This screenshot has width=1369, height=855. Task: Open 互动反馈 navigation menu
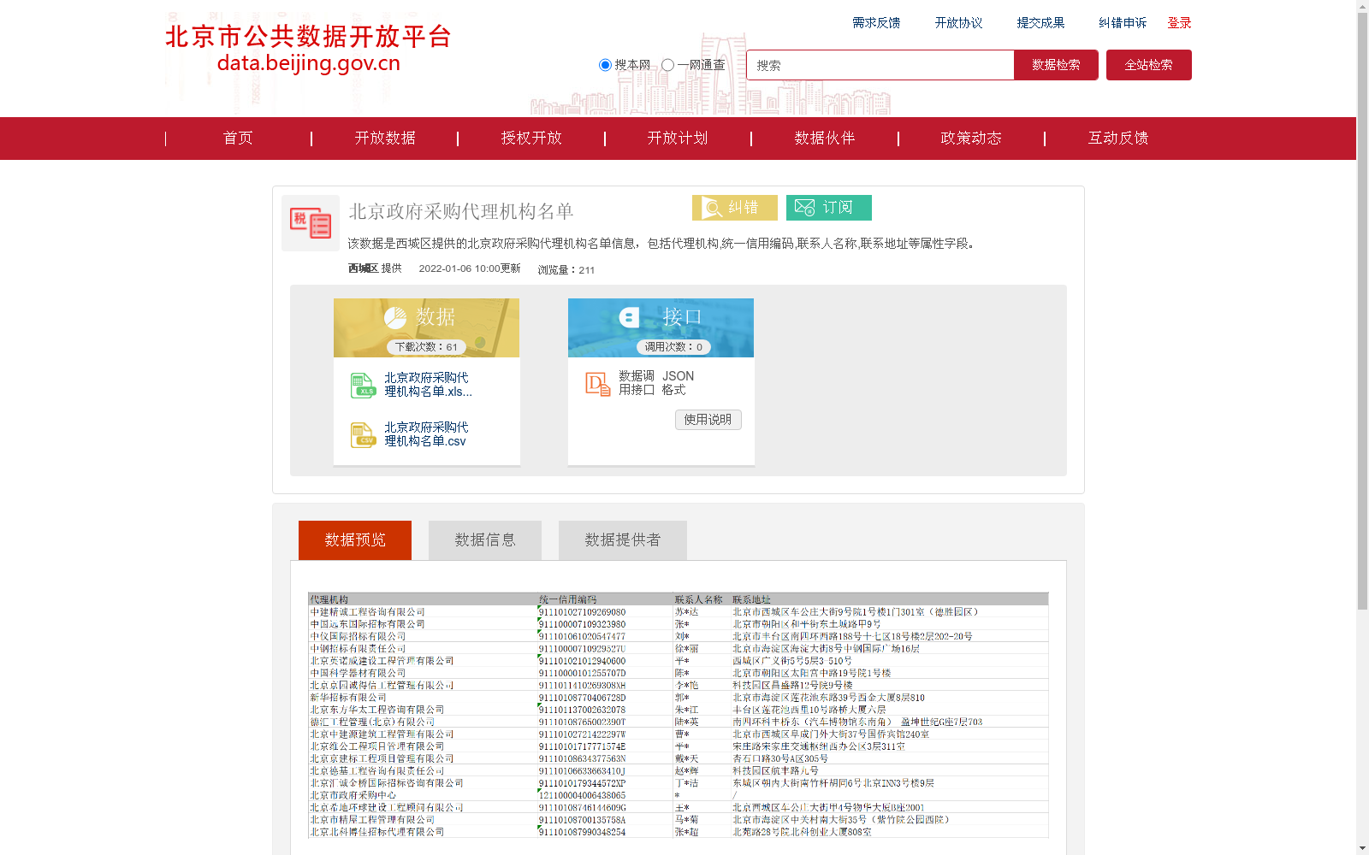(x=1118, y=139)
